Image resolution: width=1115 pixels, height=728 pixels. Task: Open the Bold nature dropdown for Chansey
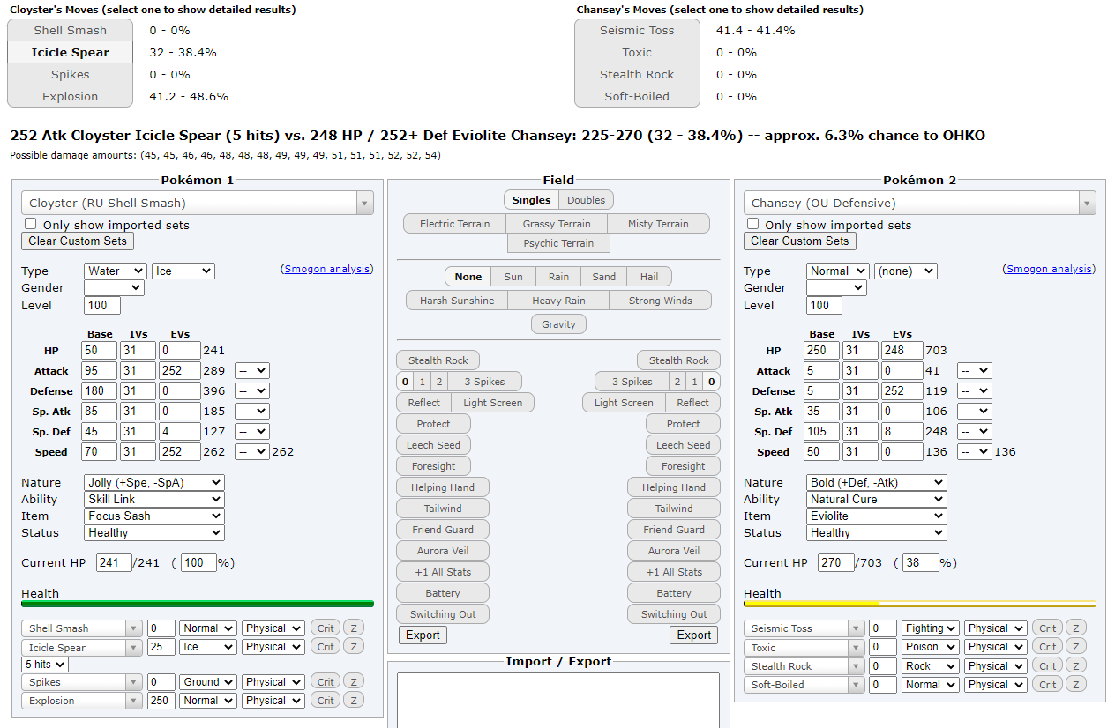pos(877,482)
